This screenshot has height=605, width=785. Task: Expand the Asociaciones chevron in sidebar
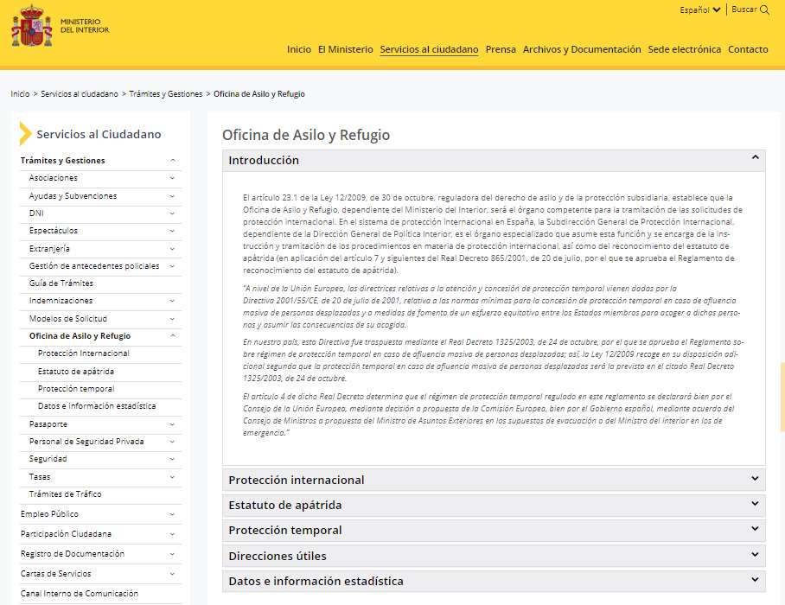172,178
